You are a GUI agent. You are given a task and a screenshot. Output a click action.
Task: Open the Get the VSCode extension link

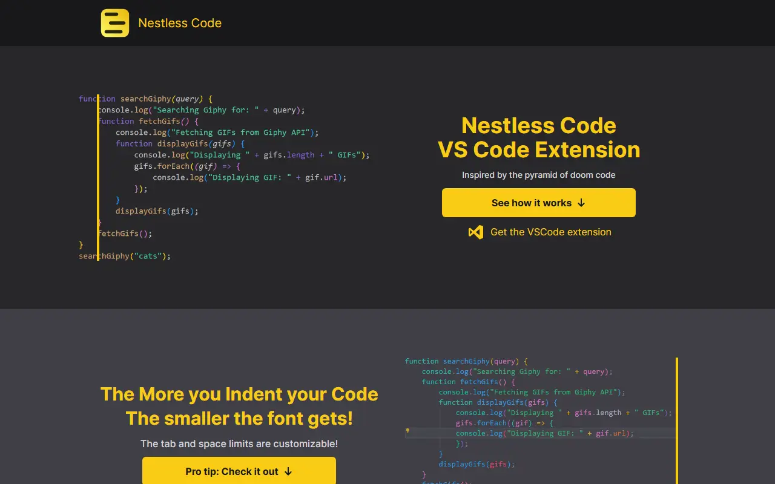tap(551, 232)
